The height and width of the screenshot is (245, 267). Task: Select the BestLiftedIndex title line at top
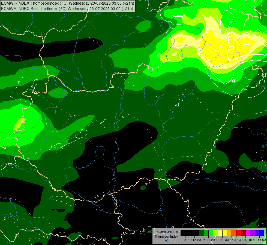67,9
